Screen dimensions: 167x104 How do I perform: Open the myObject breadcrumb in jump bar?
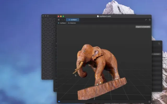pos(62,23)
